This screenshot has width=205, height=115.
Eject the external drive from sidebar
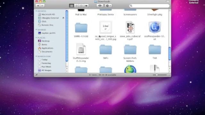pyautogui.click(x=63, y=18)
